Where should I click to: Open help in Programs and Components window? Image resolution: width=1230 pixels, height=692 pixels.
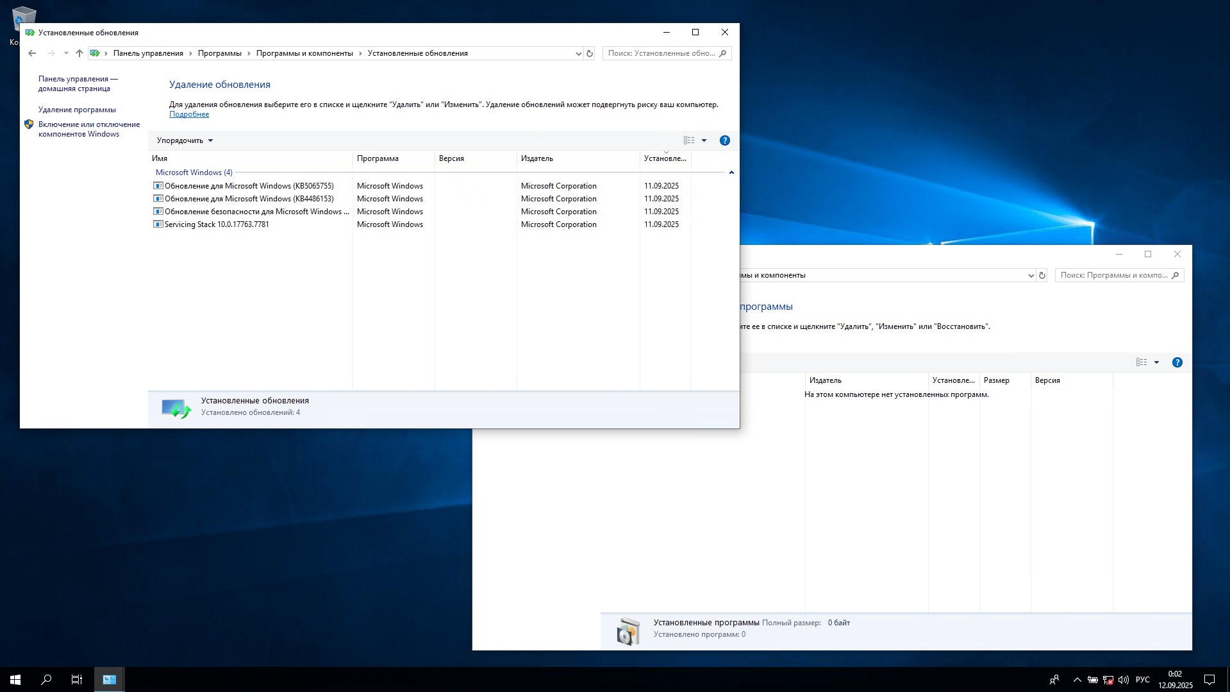click(x=1177, y=362)
